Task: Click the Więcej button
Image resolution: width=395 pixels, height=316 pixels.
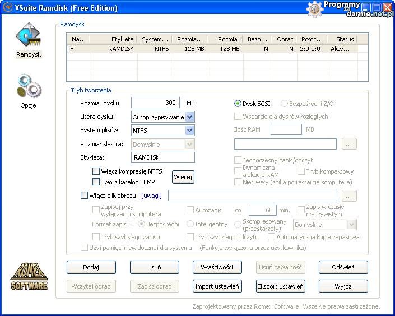Action: 183,177
